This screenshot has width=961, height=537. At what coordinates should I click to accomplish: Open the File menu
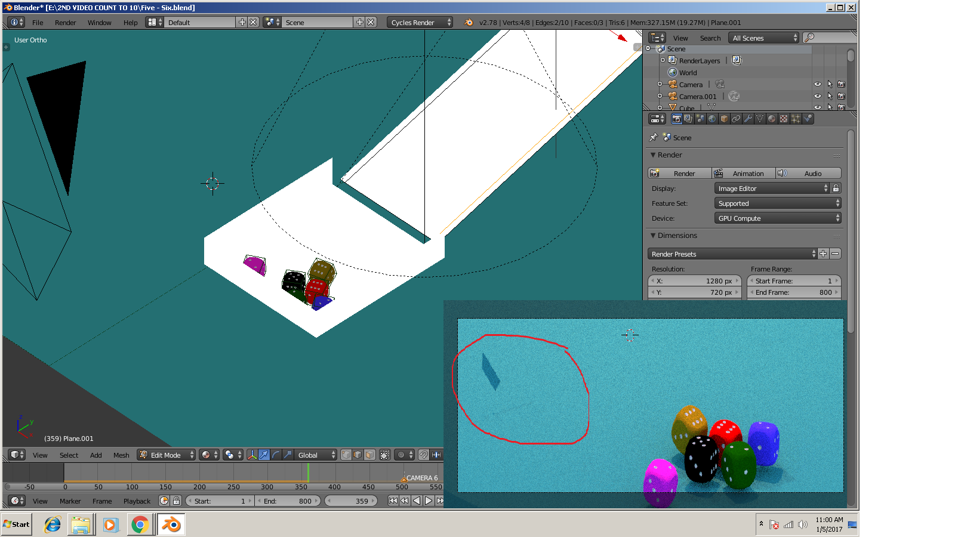pyautogui.click(x=38, y=22)
